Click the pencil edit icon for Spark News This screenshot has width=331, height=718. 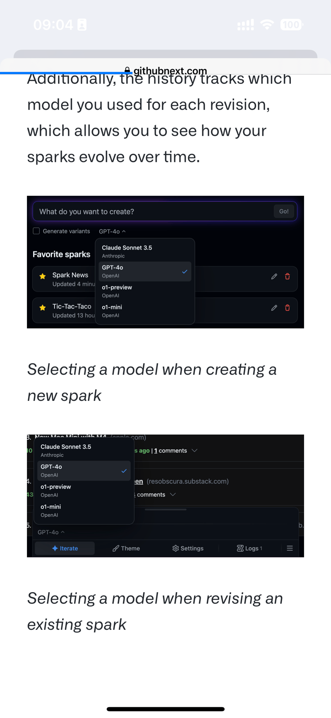[274, 277]
